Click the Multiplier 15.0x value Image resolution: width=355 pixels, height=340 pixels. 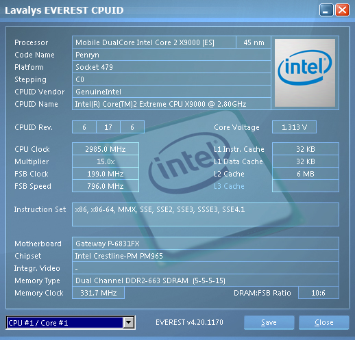coord(106,161)
